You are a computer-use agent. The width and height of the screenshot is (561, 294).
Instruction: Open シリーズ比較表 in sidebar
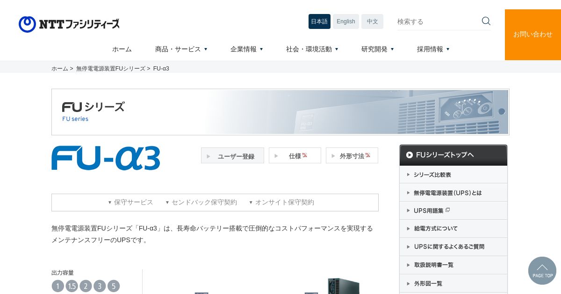453,175
